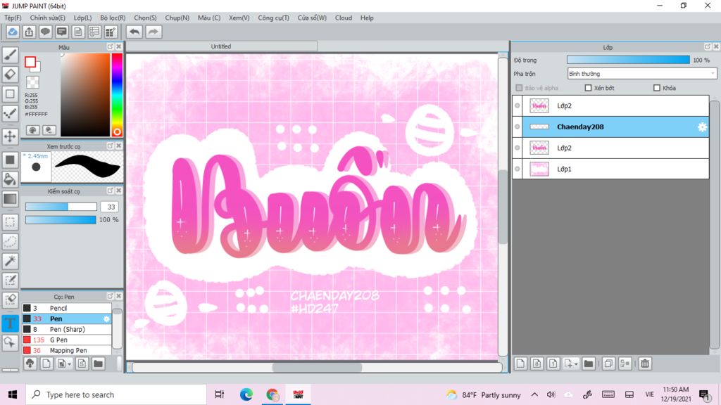Select the Lasso selection tool

pyautogui.click(x=10, y=242)
